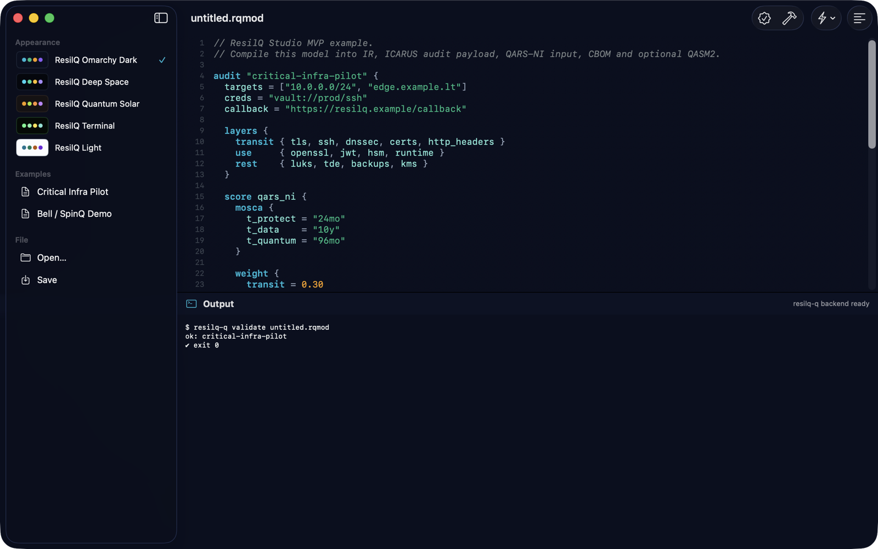The height and width of the screenshot is (549, 878).
Task: Click the editor vertical scrollbar thumb
Action: tap(871, 94)
